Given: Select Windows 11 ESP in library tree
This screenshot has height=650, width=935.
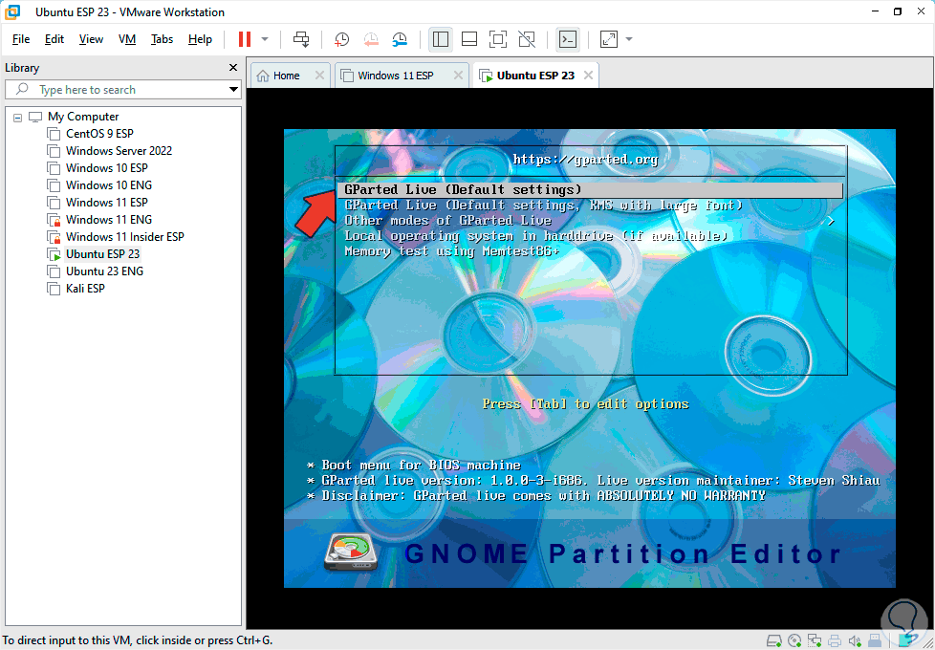Looking at the screenshot, I should tap(107, 202).
